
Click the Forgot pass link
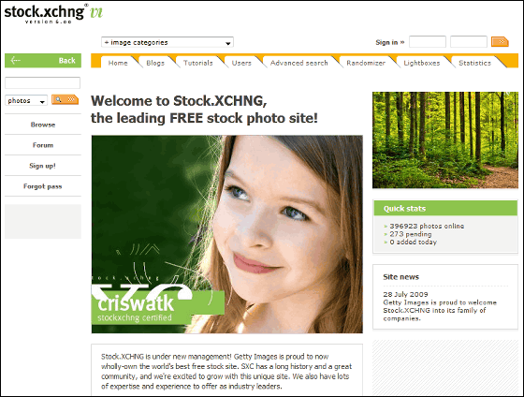43,186
